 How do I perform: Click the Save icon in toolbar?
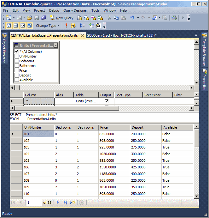point(37,18)
